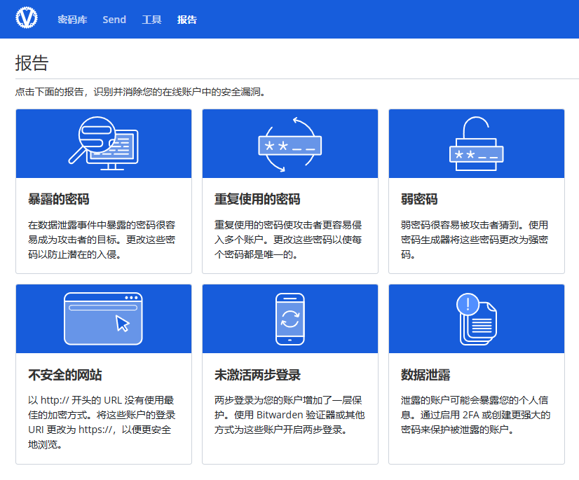The height and width of the screenshot is (480, 579).
Task: Open the magnifier icon for 暴露的密码
Action: coord(104,143)
